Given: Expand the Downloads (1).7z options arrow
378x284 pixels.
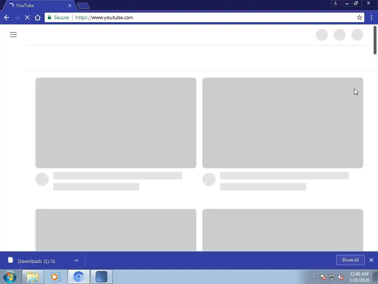Looking at the screenshot, I should pos(76,260).
